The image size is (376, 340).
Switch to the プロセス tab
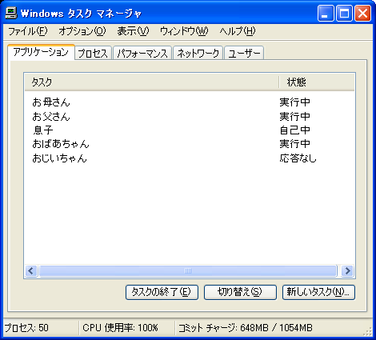coord(93,53)
